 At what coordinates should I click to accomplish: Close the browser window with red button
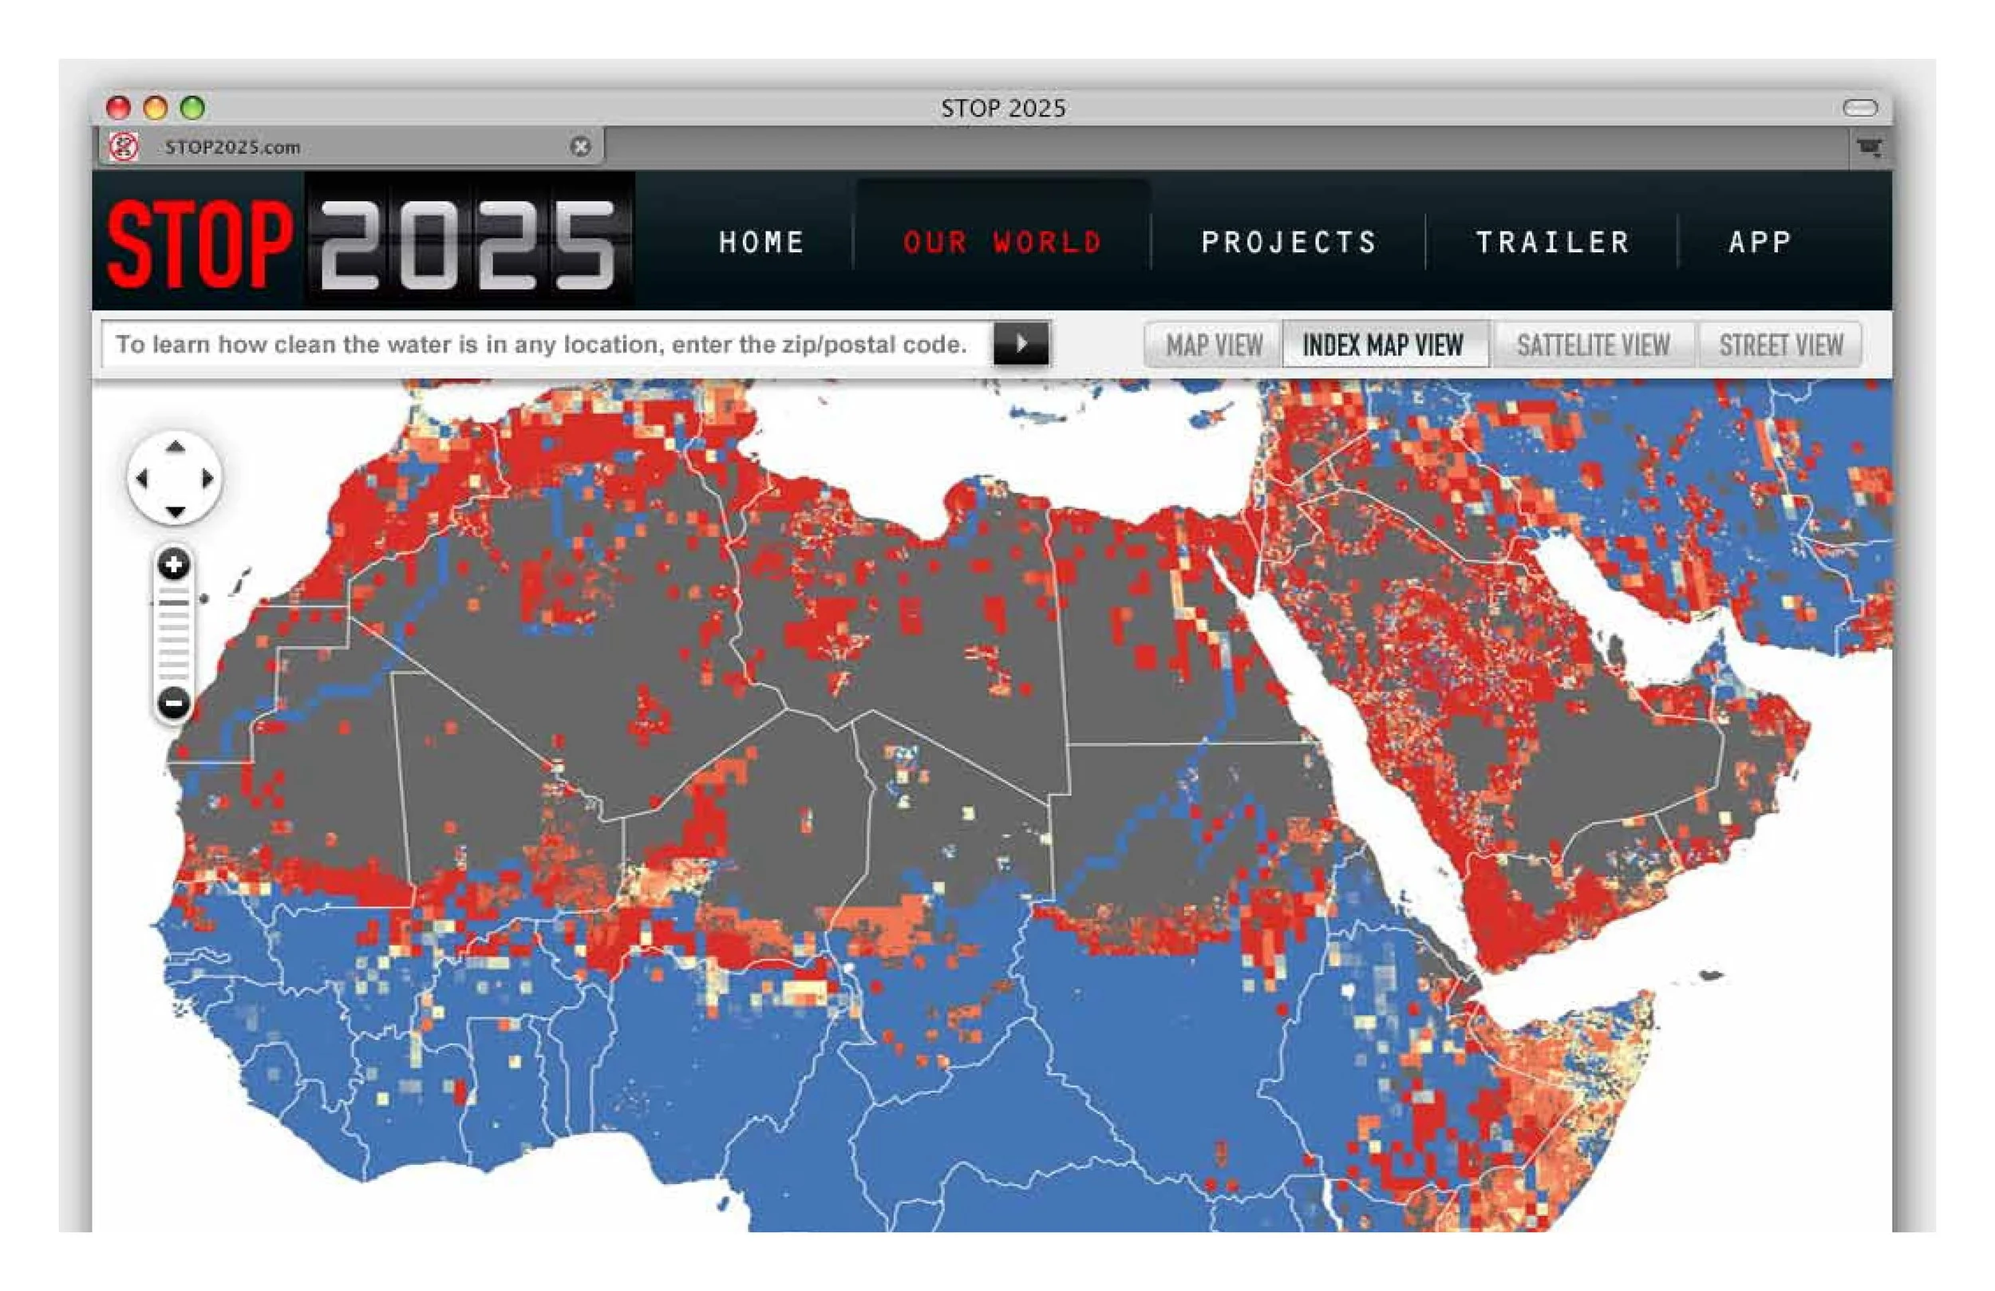[x=118, y=107]
